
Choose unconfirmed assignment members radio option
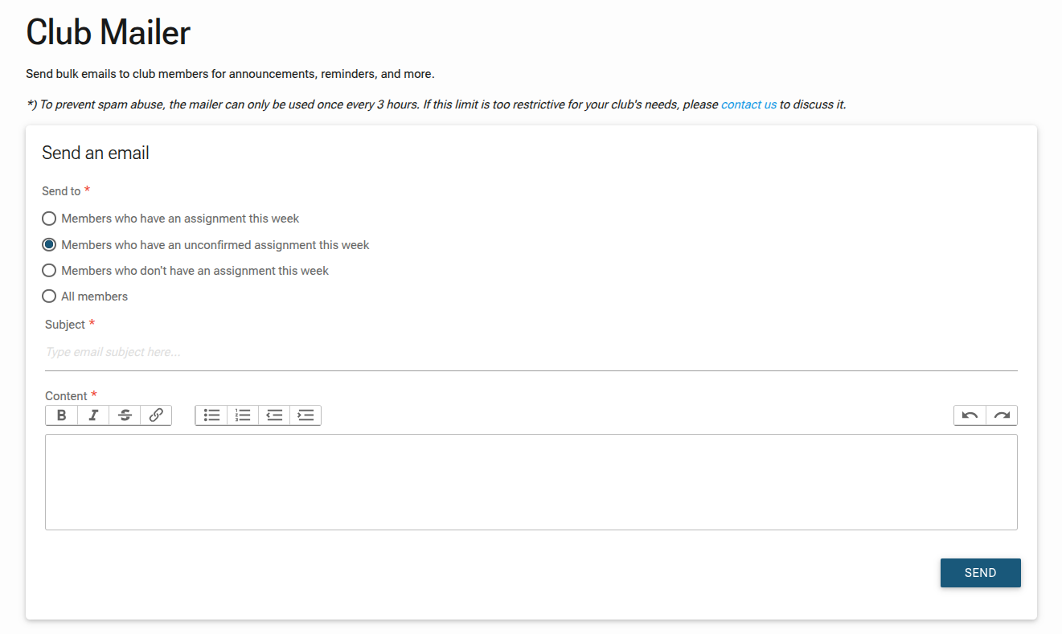(x=49, y=244)
